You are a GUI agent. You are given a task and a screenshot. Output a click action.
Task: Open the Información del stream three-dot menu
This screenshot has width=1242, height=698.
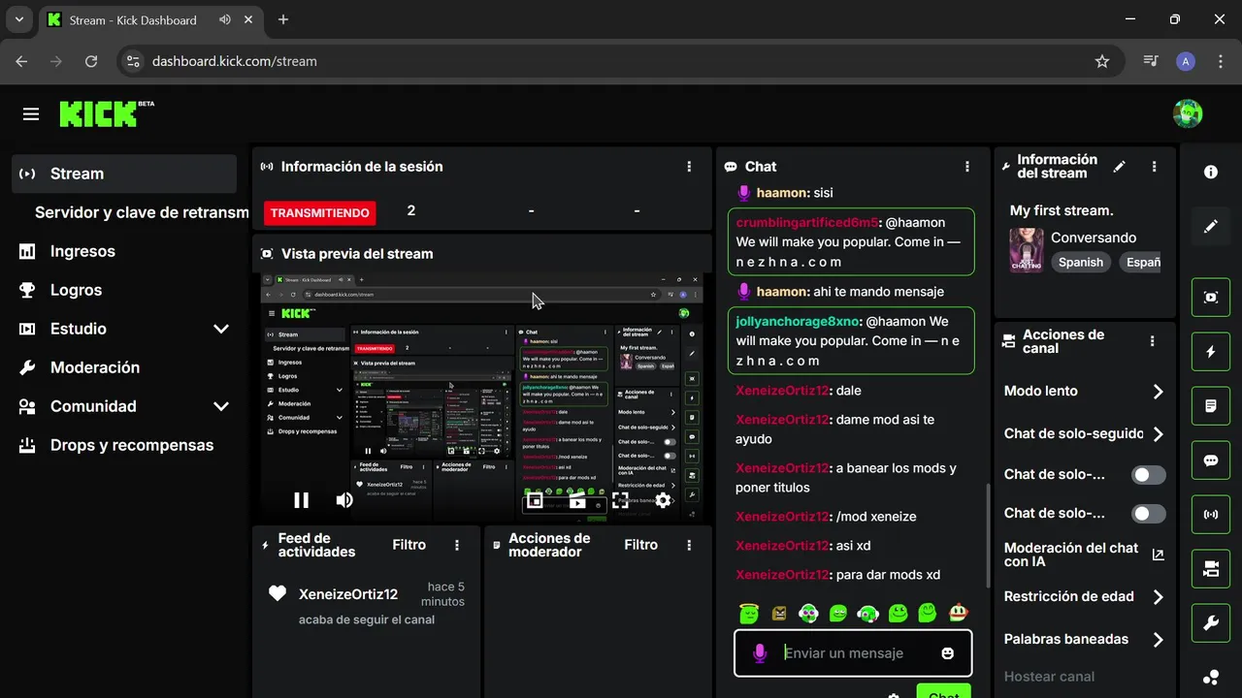(1154, 167)
